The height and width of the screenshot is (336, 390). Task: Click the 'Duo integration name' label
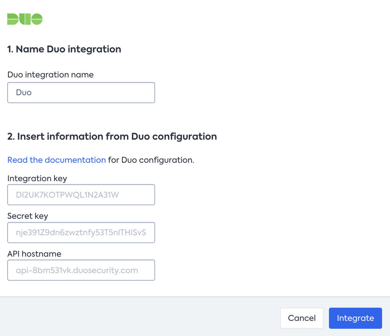tap(50, 74)
